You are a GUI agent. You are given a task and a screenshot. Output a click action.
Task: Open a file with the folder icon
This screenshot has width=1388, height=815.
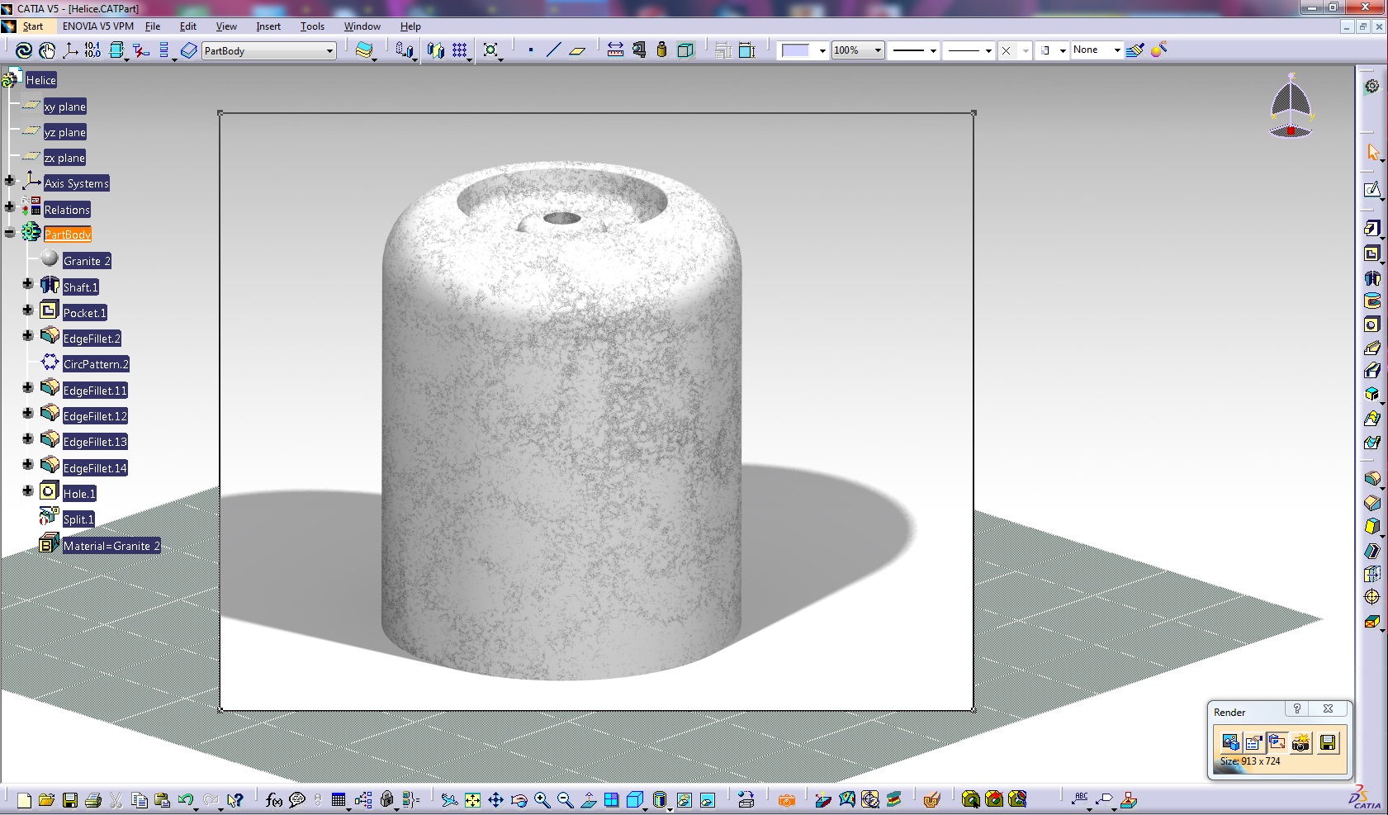(x=46, y=800)
